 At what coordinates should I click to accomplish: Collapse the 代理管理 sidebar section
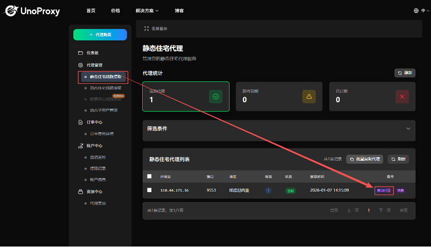(94, 65)
